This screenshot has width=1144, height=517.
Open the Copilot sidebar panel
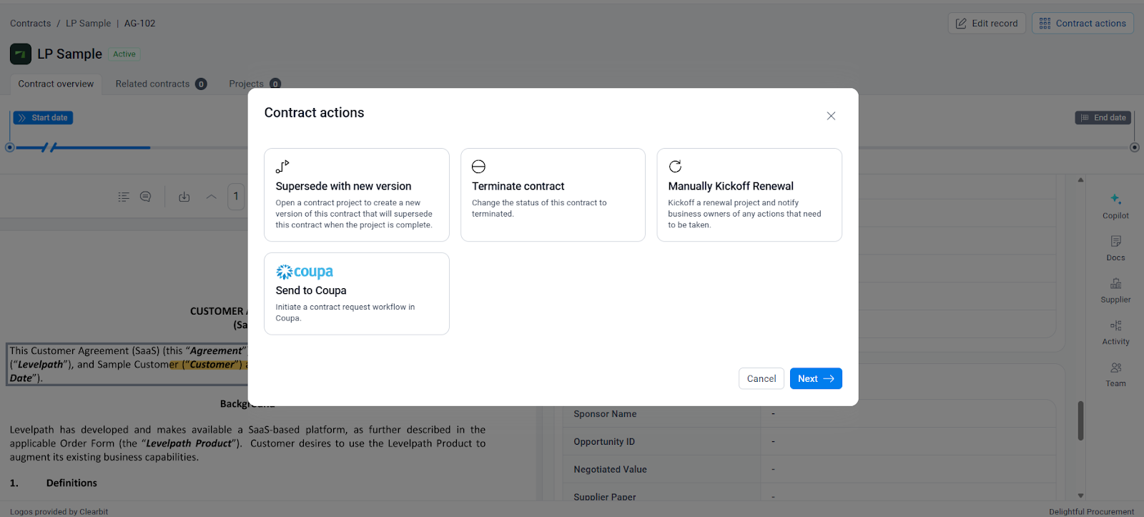pos(1115,205)
